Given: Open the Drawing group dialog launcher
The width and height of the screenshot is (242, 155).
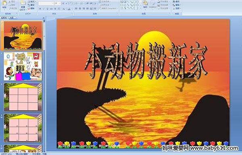Looking at the screenshot, I should coord(170,14).
